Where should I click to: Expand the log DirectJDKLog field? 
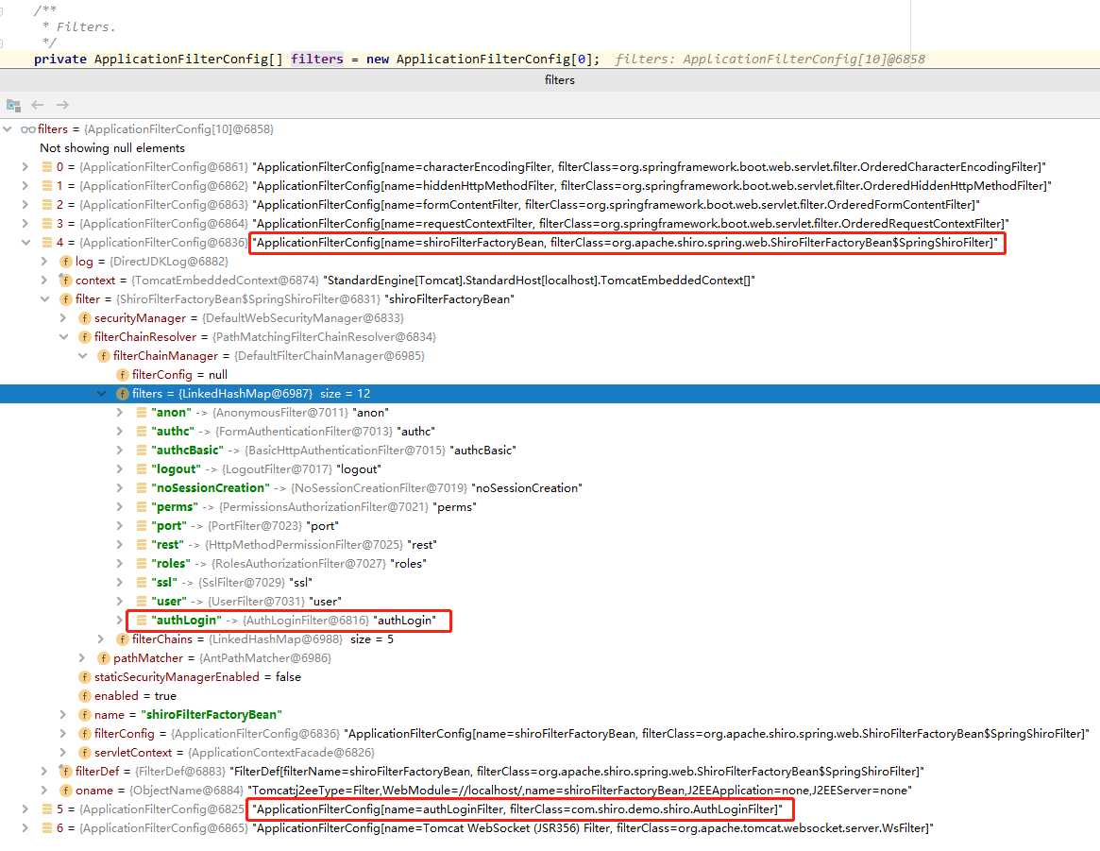point(44,262)
